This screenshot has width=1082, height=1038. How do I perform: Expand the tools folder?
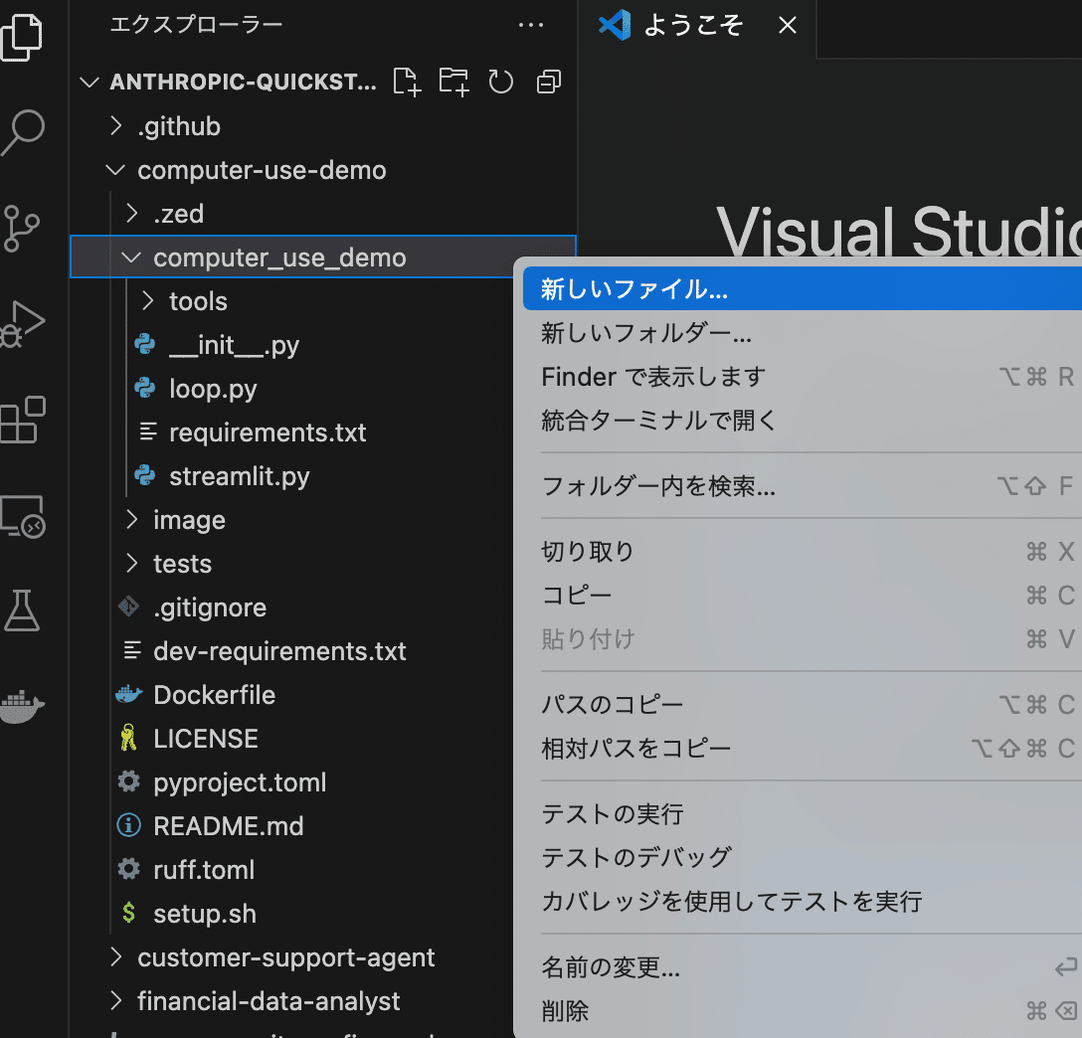pyautogui.click(x=148, y=300)
